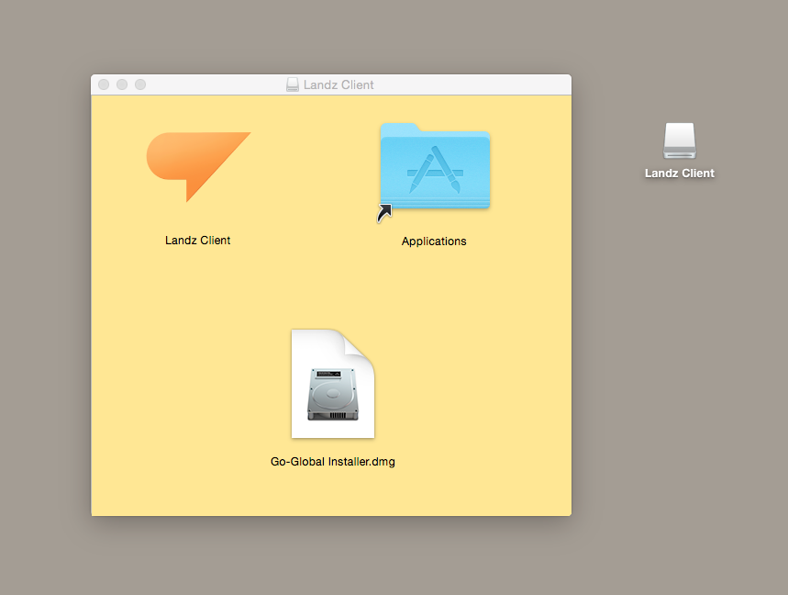Click the 'Applications' folder label
This screenshot has width=788, height=595.
tap(434, 241)
